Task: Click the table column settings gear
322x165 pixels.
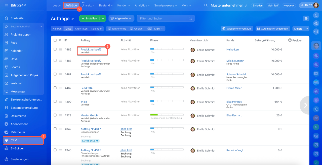Action: coord(60,40)
